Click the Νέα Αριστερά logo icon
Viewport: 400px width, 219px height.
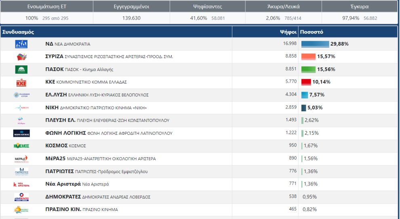(21, 184)
